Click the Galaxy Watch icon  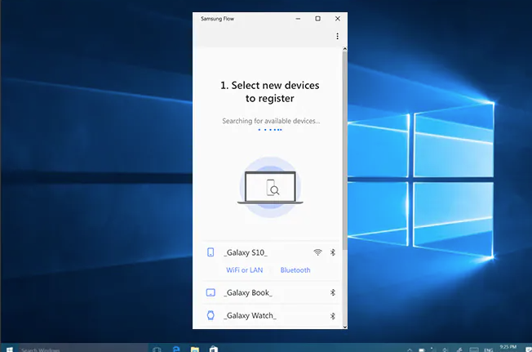tap(211, 315)
